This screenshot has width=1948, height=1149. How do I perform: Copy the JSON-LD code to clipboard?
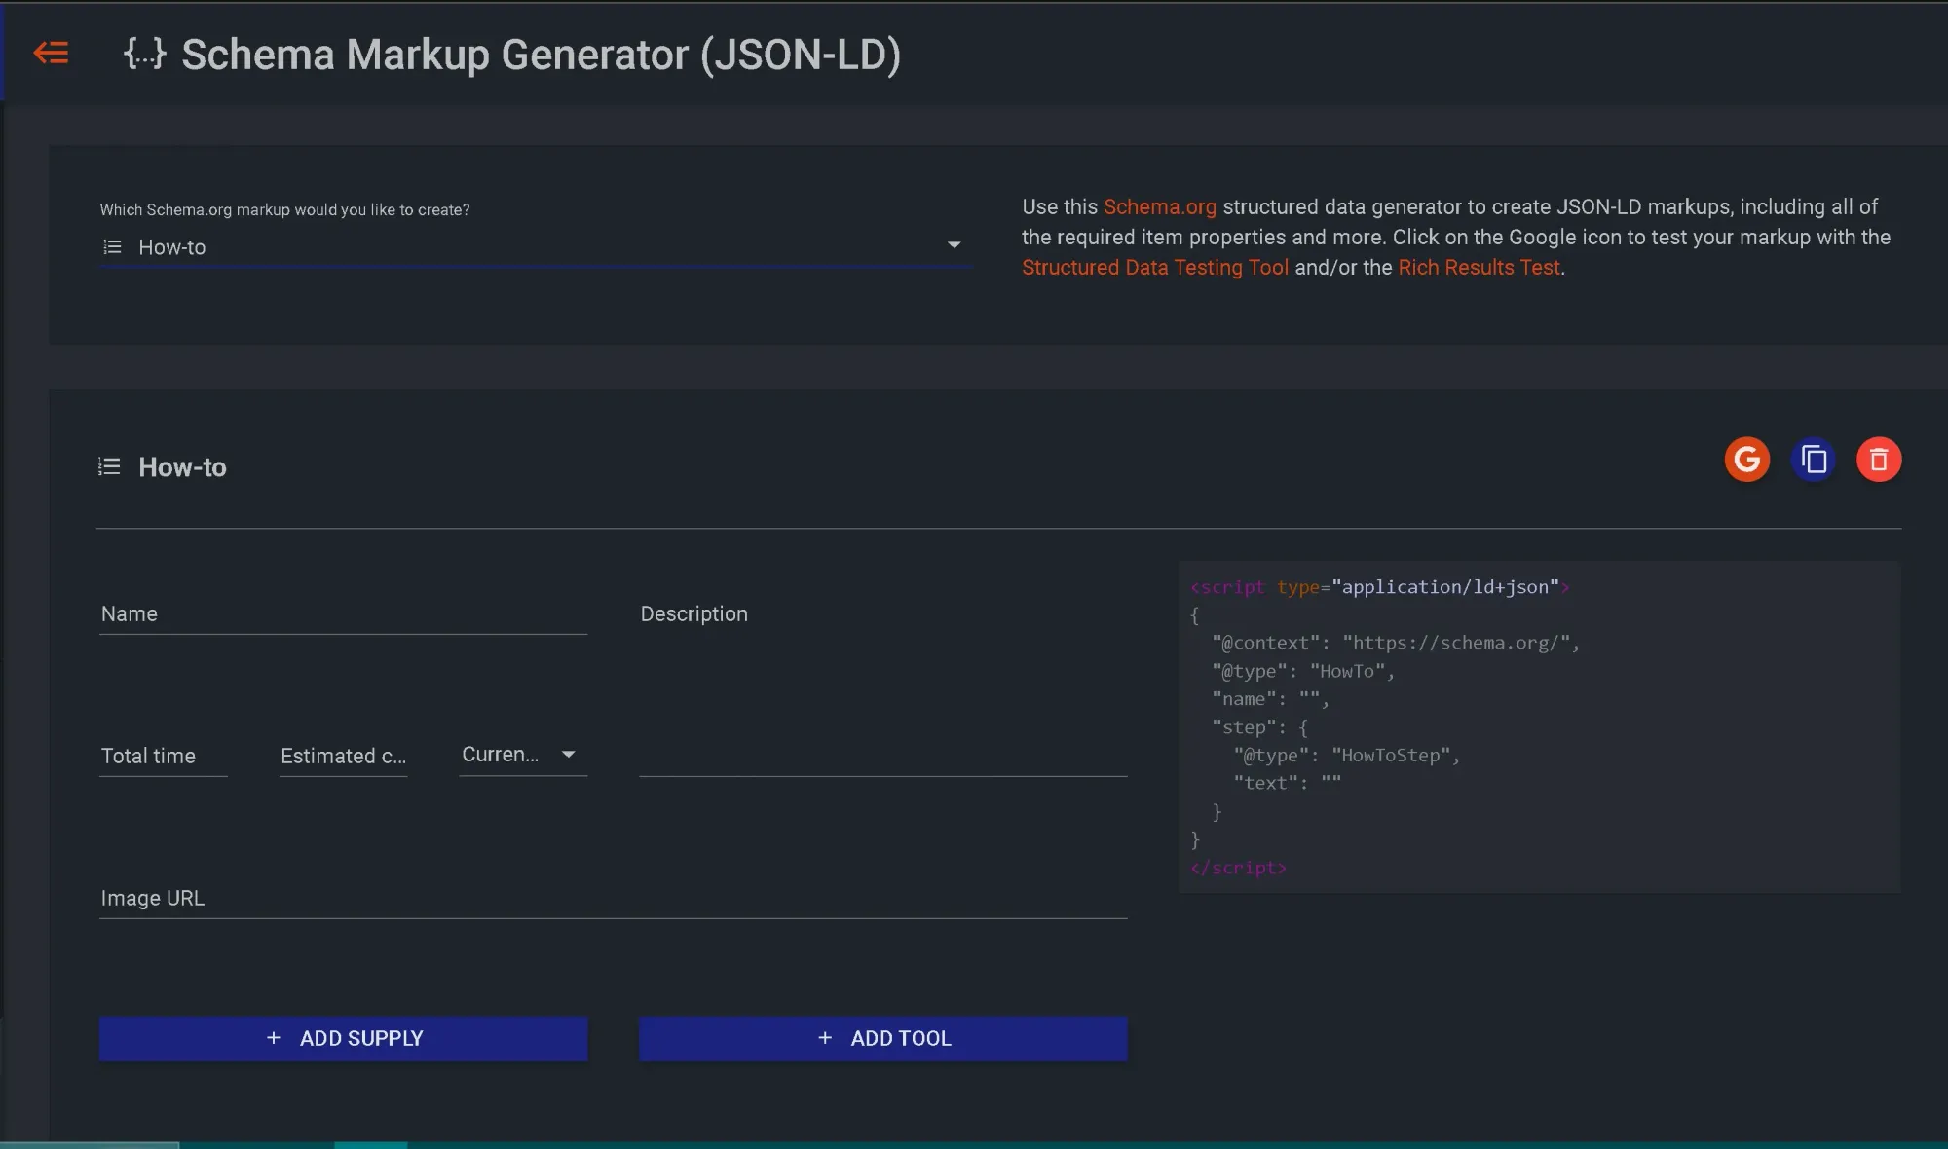tap(1813, 459)
